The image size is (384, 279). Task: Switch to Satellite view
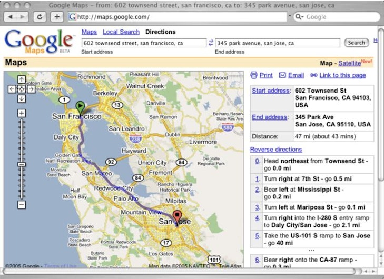click(349, 63)
